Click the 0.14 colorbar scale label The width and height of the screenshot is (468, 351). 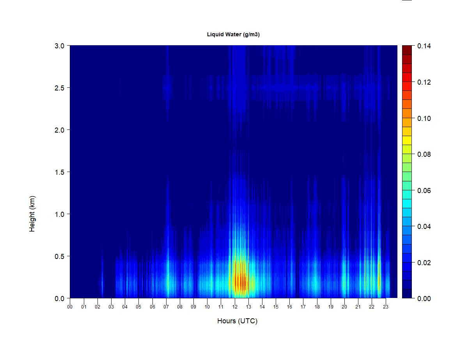click(x=424, y=46)
